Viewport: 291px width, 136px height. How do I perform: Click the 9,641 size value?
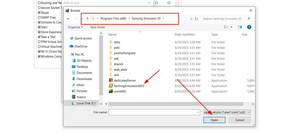pos(251,86)
